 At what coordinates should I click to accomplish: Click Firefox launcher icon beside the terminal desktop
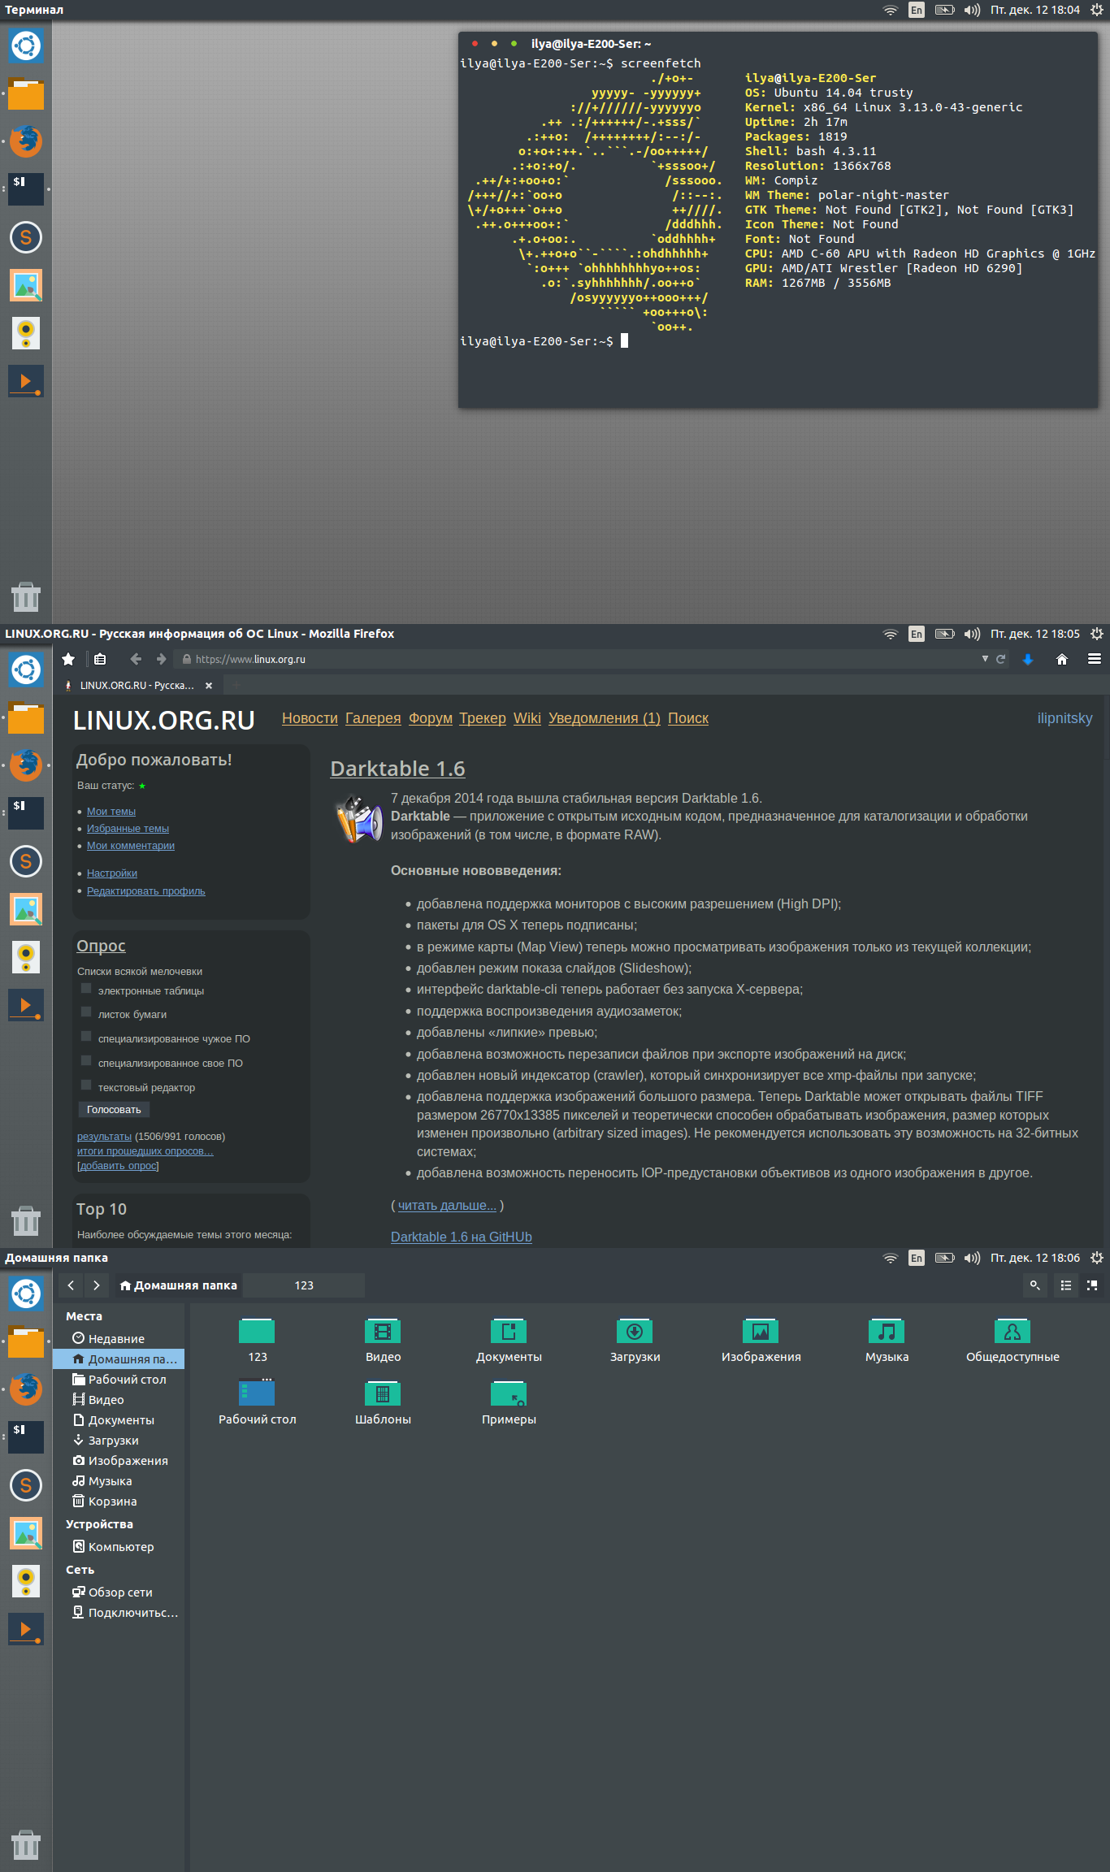pyautogui.click(x=26, y=141)
